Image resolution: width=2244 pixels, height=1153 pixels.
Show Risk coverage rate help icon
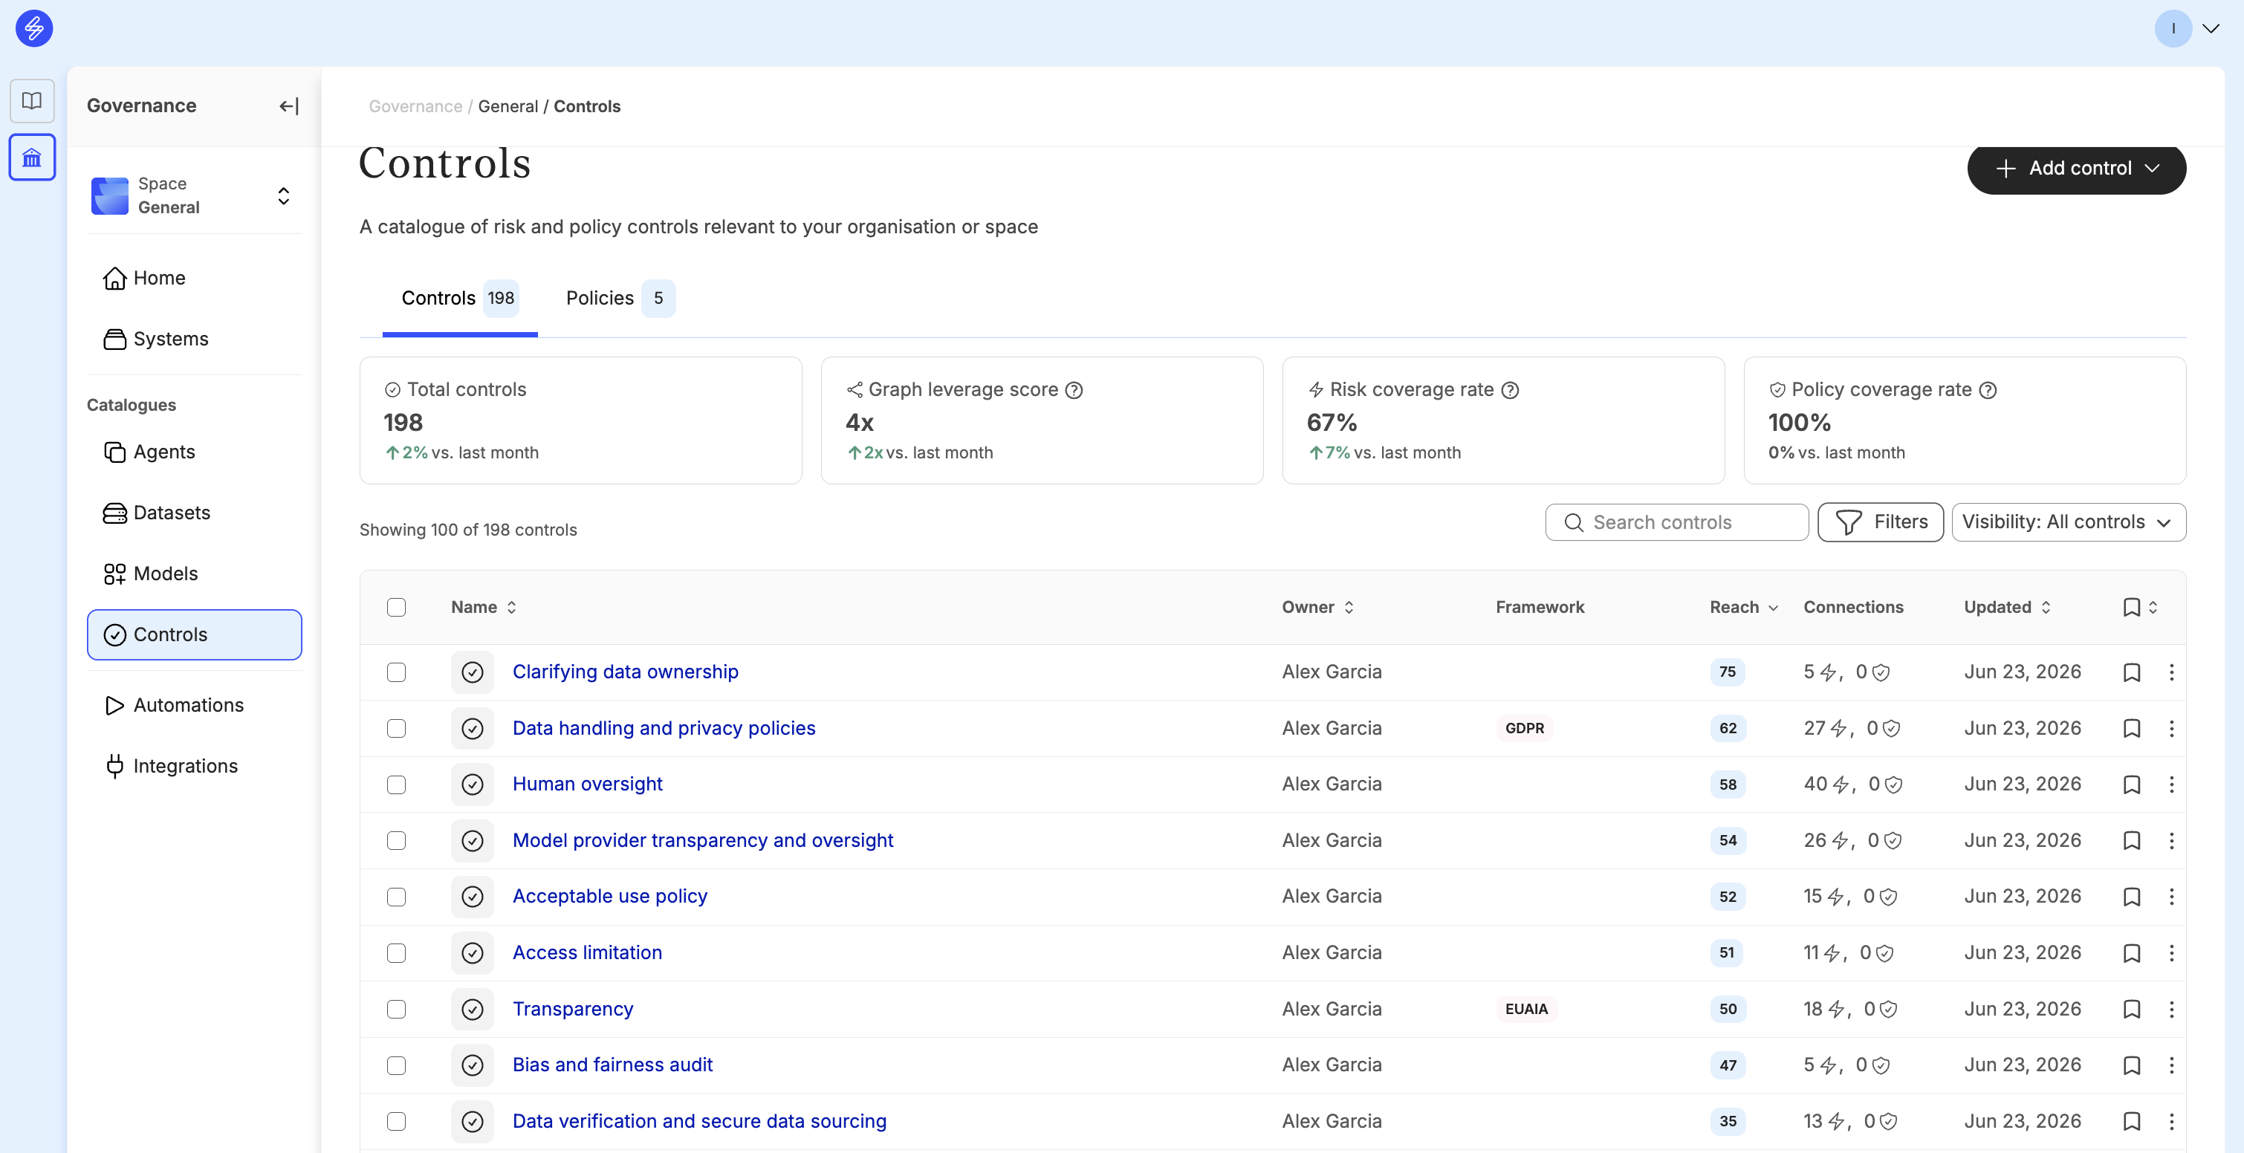pyautogui.click(x=1511, y=390)
